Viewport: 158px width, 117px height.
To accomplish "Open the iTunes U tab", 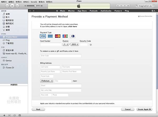I will [118, 11].
